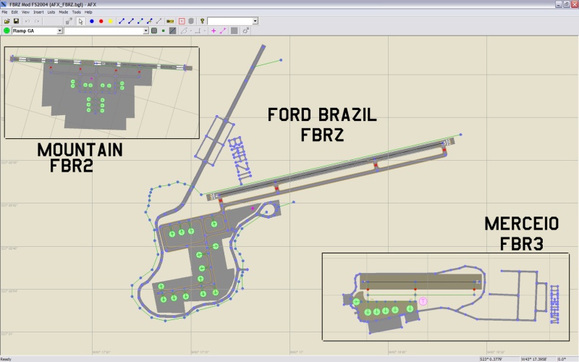Image resolution: width=579 pixels, height=362 pixels.
Task: Click the S23° latitude status bar value
Action: [x=491, y=359]
